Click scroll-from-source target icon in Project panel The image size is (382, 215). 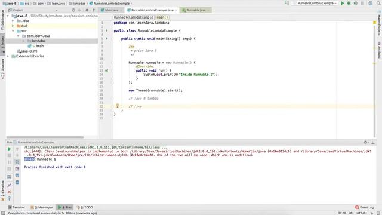(x=73, y=10)
